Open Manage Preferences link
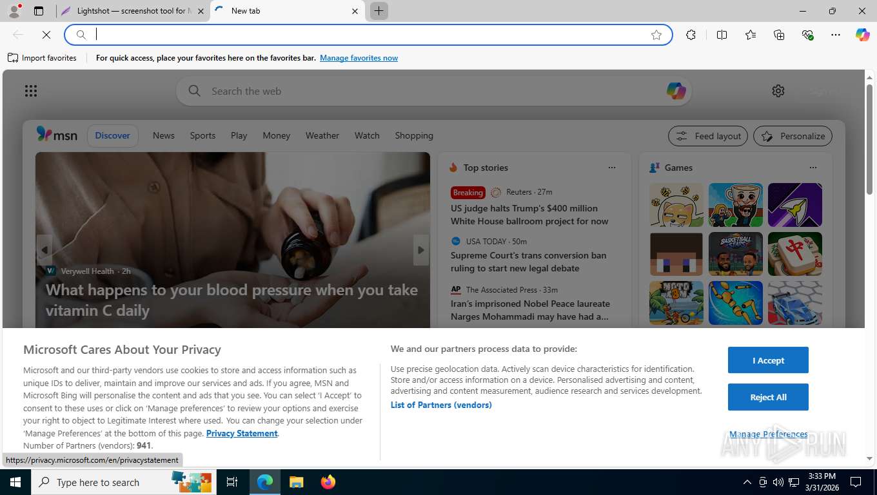The image size is (877, 495). [x=768, y=434]
